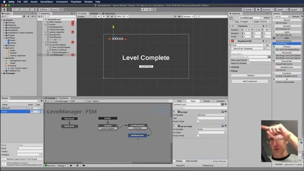The image size is (304, 171).
Task: Open the cloud services icon
Action: (258, 9)
